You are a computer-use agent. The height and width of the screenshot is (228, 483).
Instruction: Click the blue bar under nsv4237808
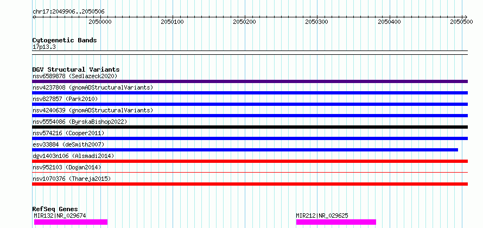[250, 93]
